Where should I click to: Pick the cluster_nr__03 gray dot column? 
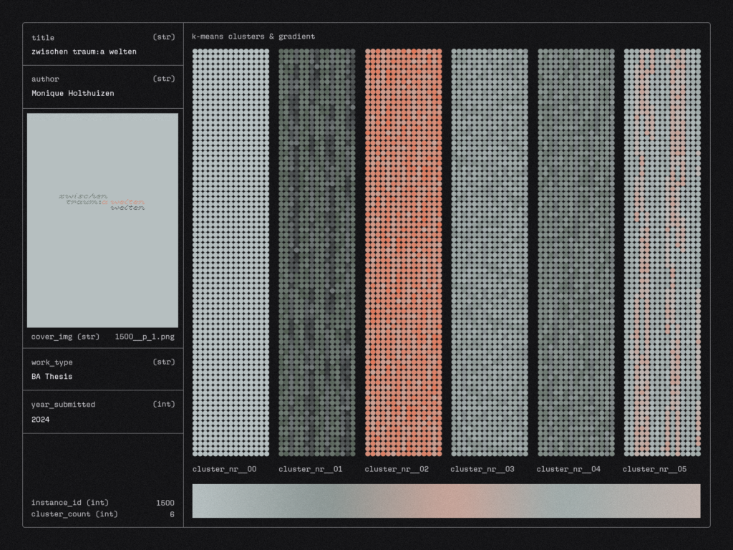(489, 252)
